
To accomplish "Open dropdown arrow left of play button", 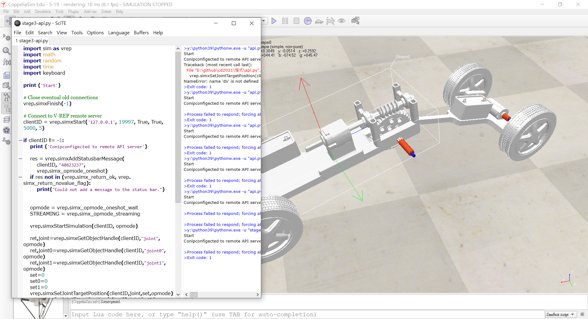I will click(264, 21).
